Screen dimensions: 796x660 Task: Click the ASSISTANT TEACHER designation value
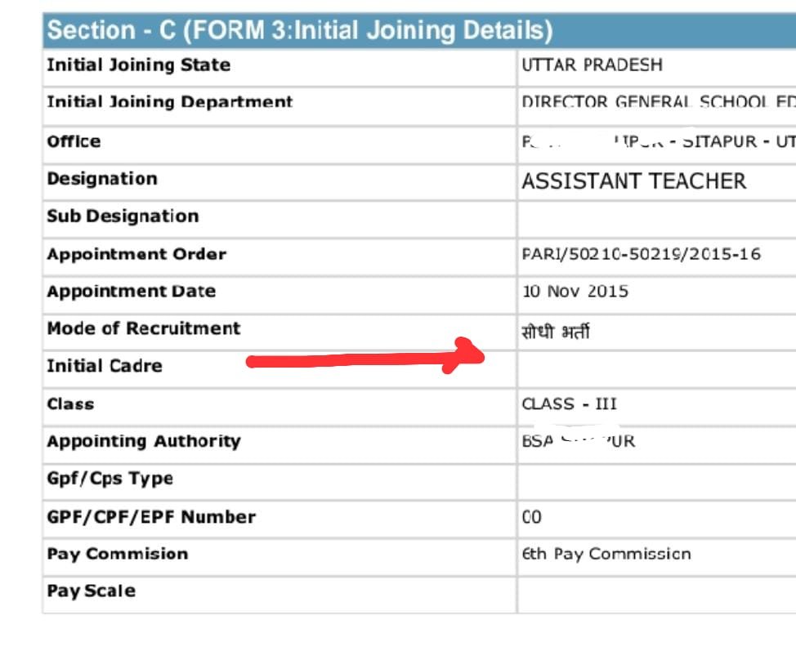[633, 181]
